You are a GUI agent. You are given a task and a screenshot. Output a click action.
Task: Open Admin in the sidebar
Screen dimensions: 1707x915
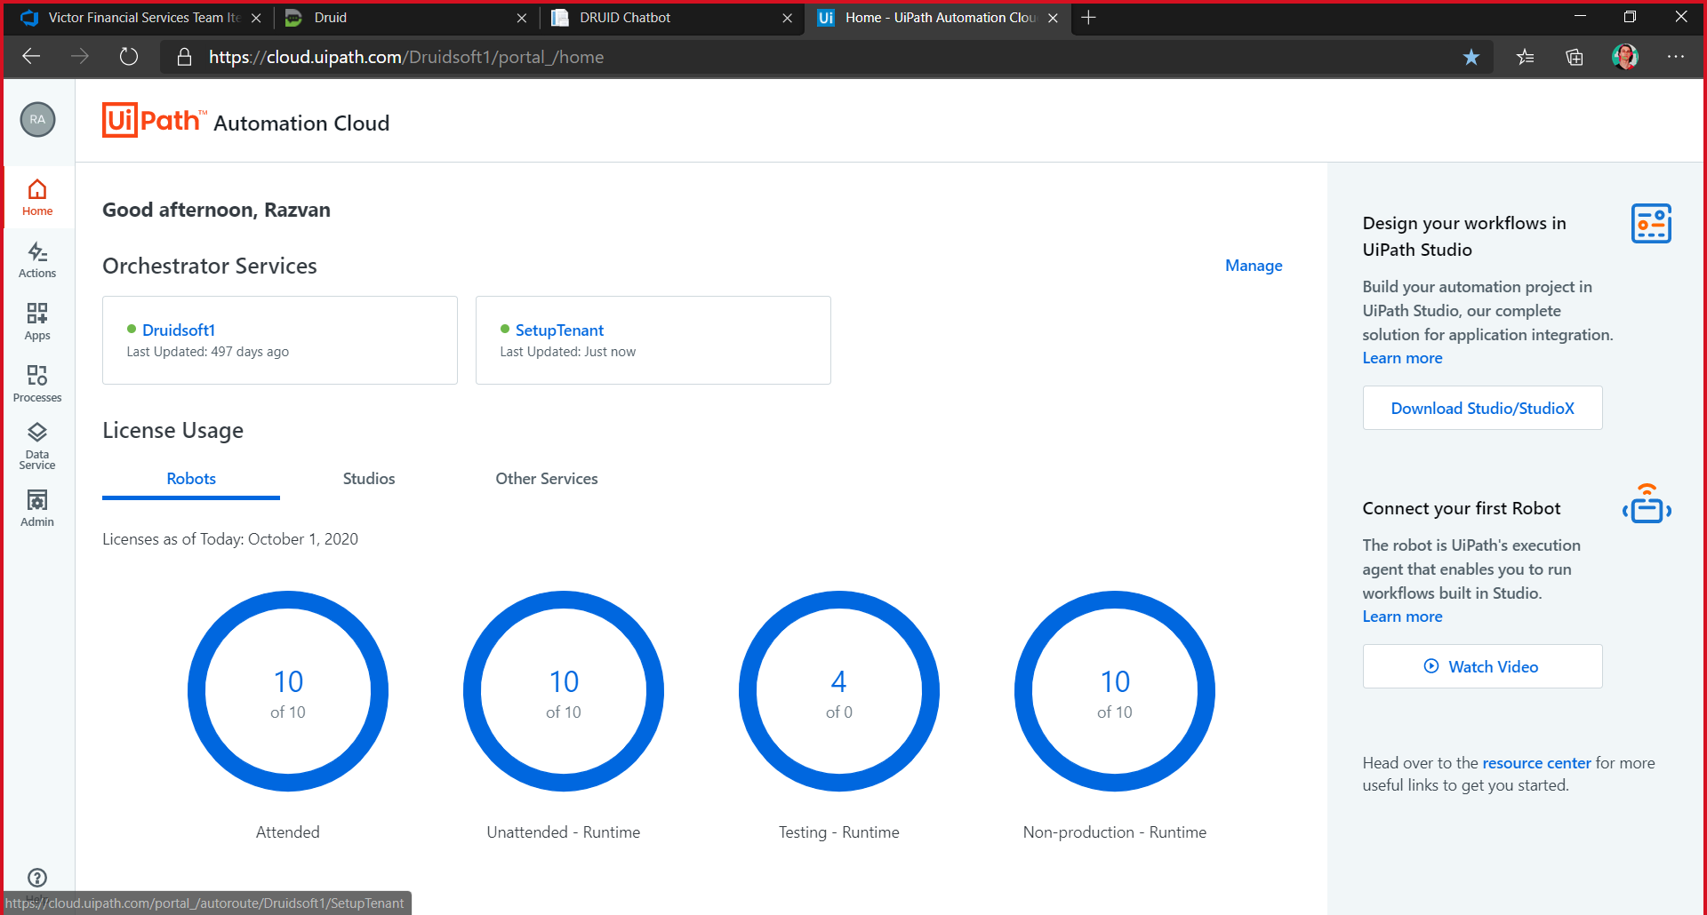click(37, 508)
